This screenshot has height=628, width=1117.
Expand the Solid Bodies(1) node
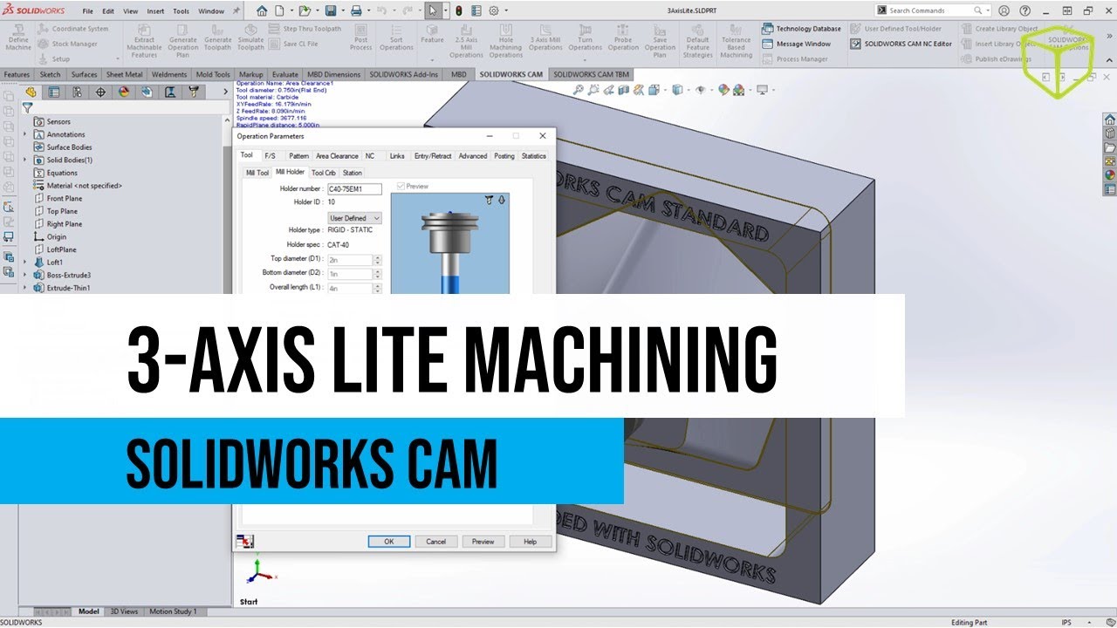(24, 160)
